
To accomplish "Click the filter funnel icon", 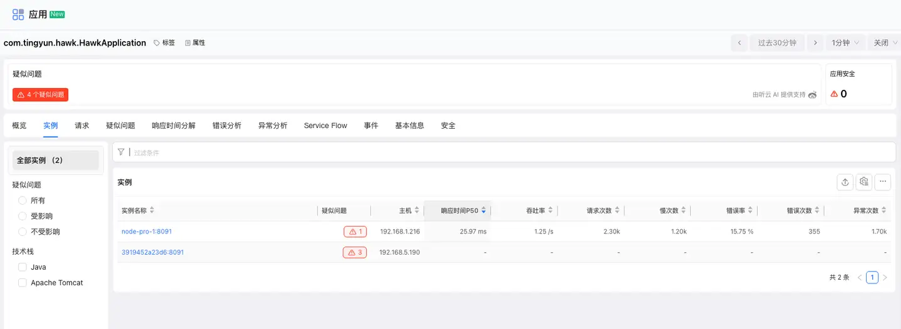I will 121,152.
